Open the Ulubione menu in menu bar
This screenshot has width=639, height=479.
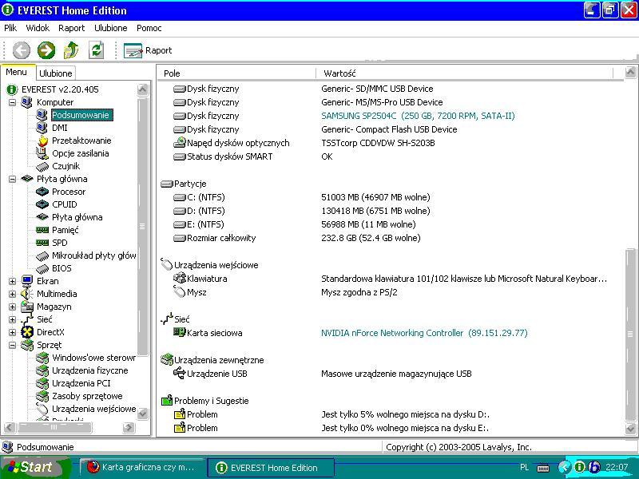tap(111, 28)
